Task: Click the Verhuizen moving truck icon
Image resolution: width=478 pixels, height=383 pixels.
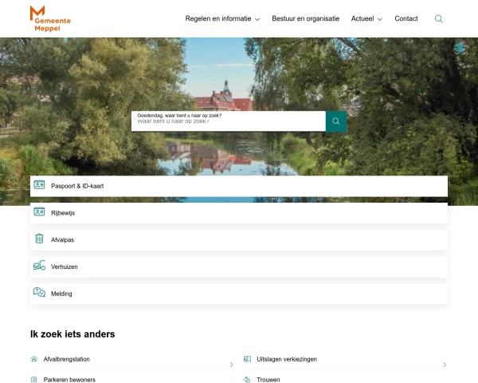Action: (x=39, y=266)
